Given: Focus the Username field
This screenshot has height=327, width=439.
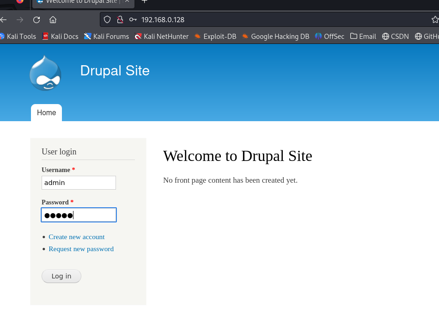Looking at the screenshot, I should 79,183.
